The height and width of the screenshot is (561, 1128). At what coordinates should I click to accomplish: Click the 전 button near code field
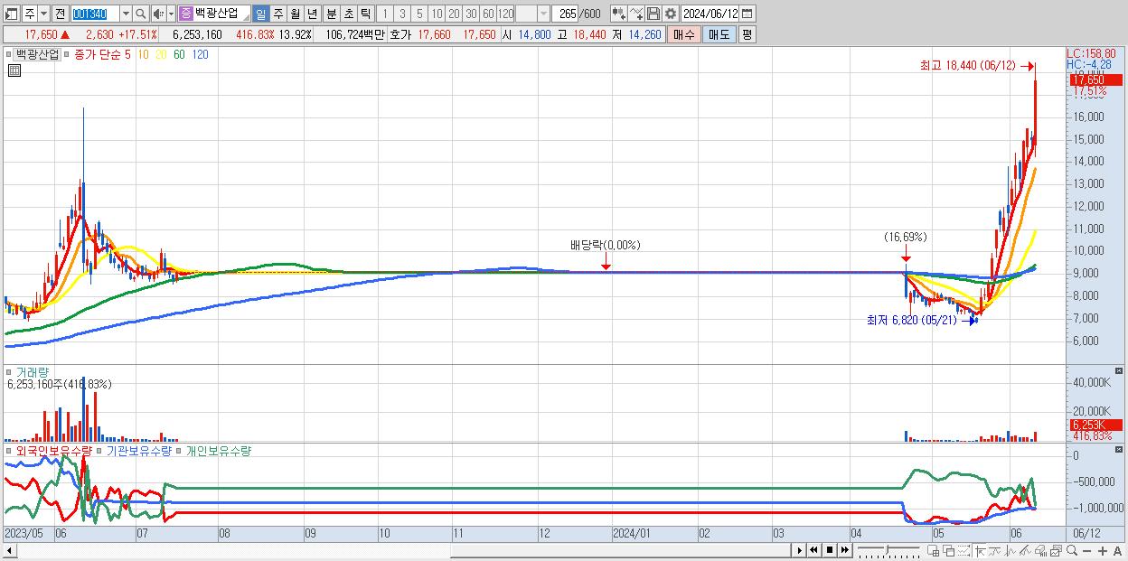(x=60, y=14)
